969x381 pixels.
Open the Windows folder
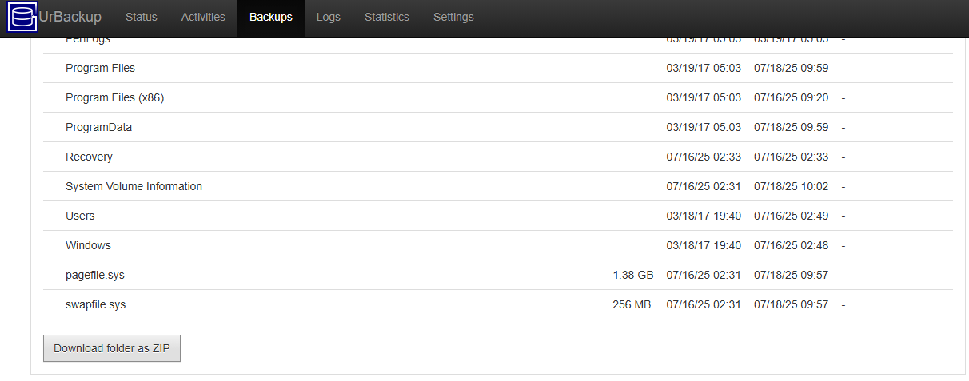click(88, 245)
